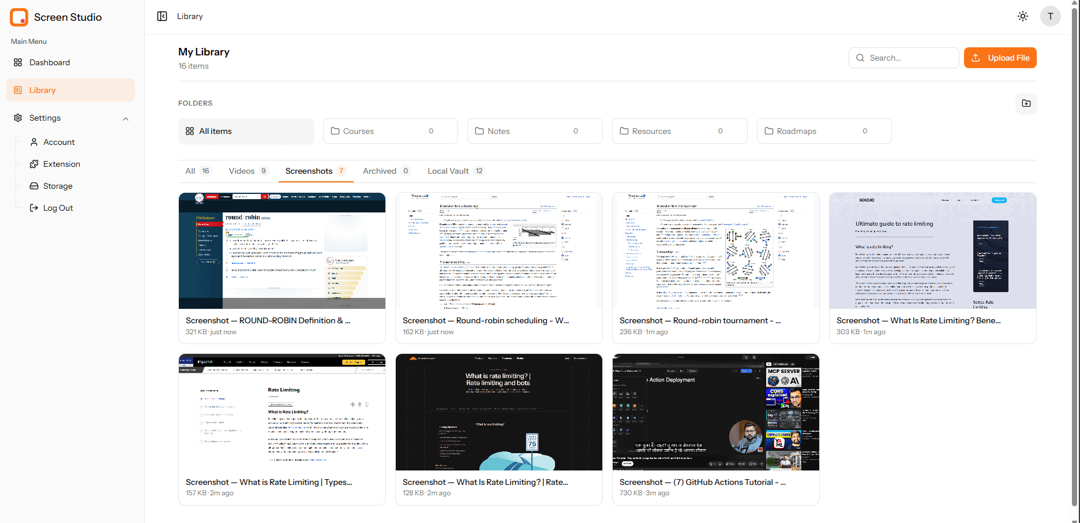This screenshot has width=1080, height=523.
Task: Select the Screenshots tab
Action: click(x=316, y=171)
